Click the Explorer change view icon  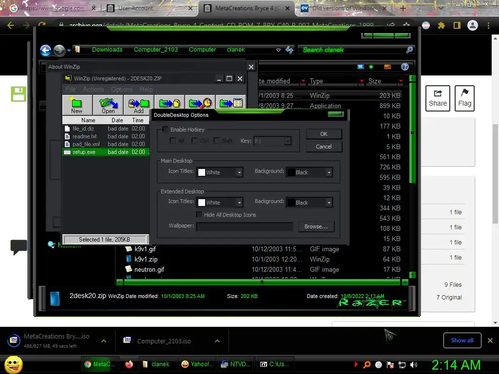click(361, 67)
